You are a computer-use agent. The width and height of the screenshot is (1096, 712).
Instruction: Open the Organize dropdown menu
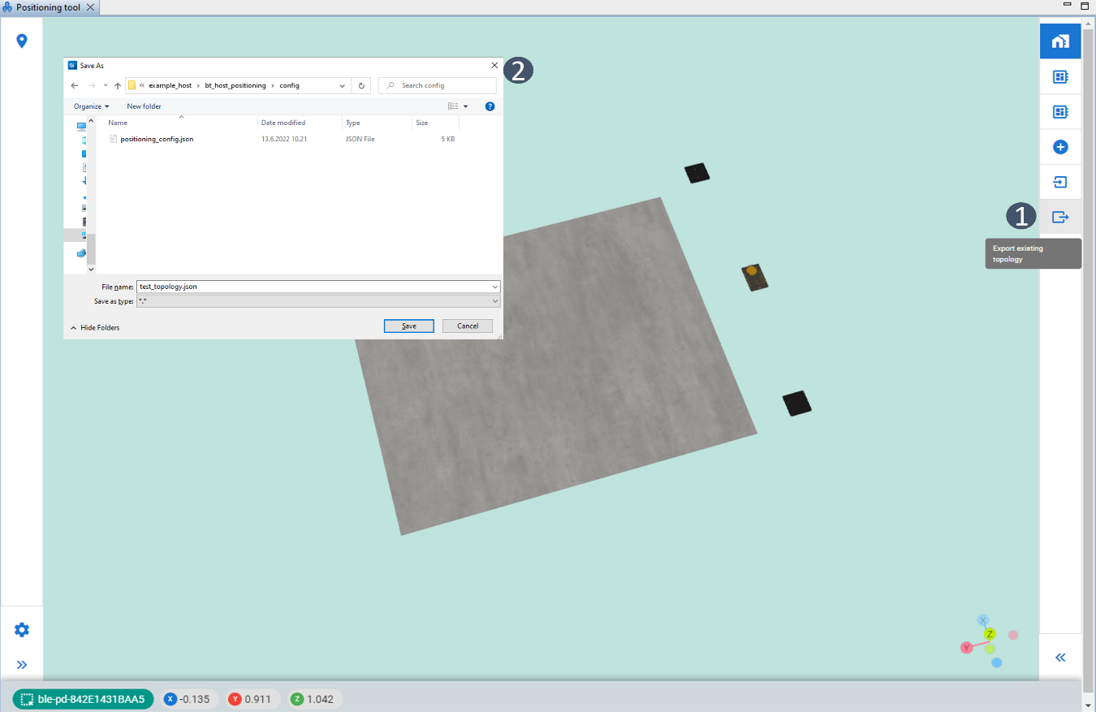[x=91, y=106]
